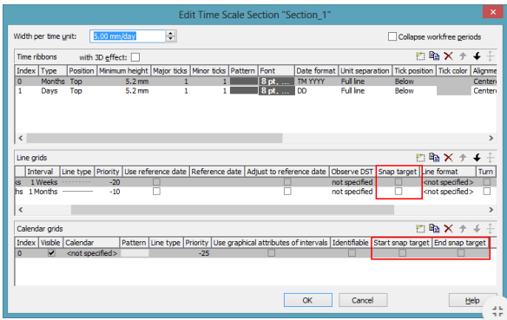Select Font cell of Days ribbon
Viewport: 507px width, 320px height.
point(276,91)
